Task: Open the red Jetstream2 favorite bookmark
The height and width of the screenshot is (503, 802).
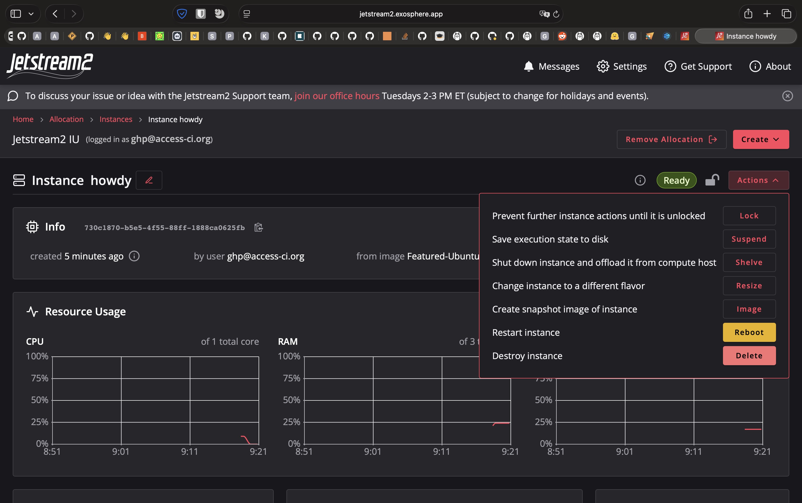Action: [x=685, y=36]
